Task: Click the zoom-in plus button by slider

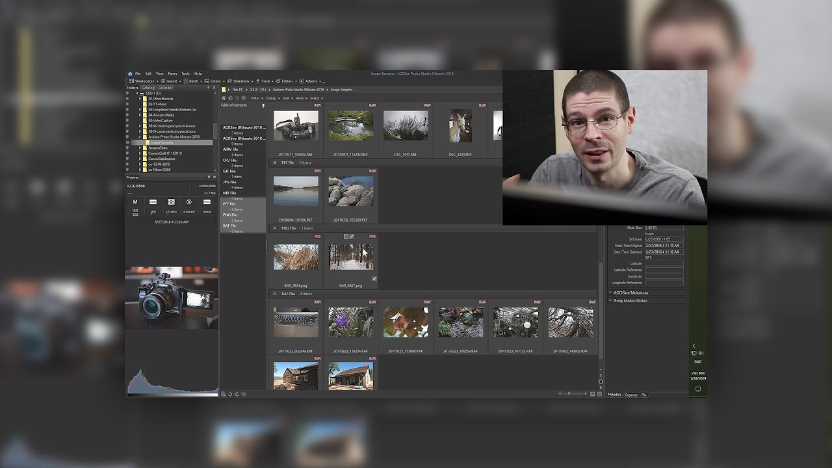Action: [585, 394]
